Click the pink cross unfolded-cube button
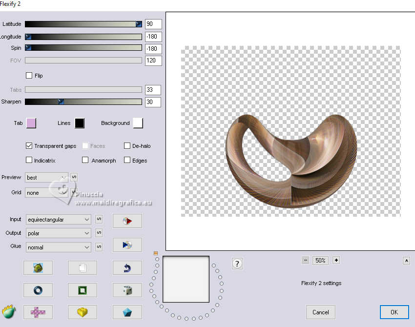415x327 pixels. click(x=38, y=312)
